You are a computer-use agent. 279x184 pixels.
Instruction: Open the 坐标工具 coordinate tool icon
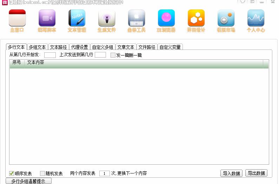(137, 18)
